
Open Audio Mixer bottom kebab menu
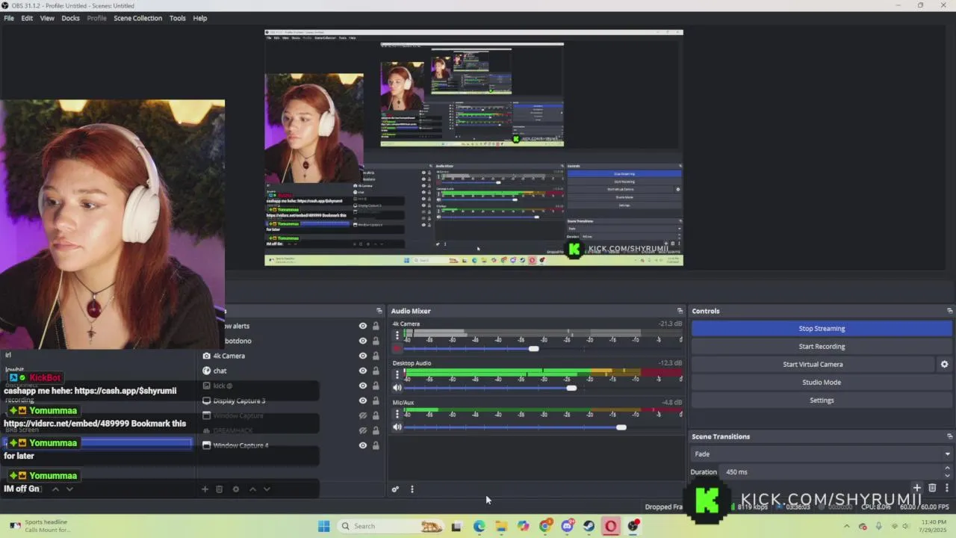pos(412,489)
